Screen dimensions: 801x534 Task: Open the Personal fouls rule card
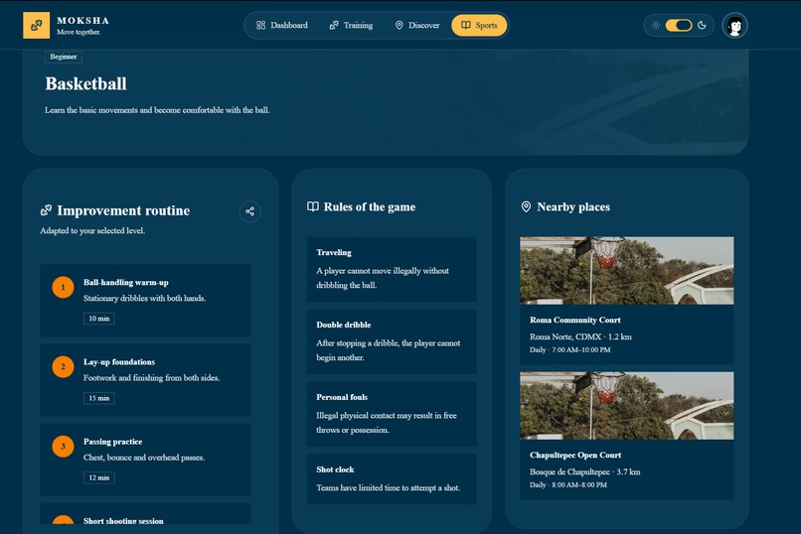pos(392,414)
